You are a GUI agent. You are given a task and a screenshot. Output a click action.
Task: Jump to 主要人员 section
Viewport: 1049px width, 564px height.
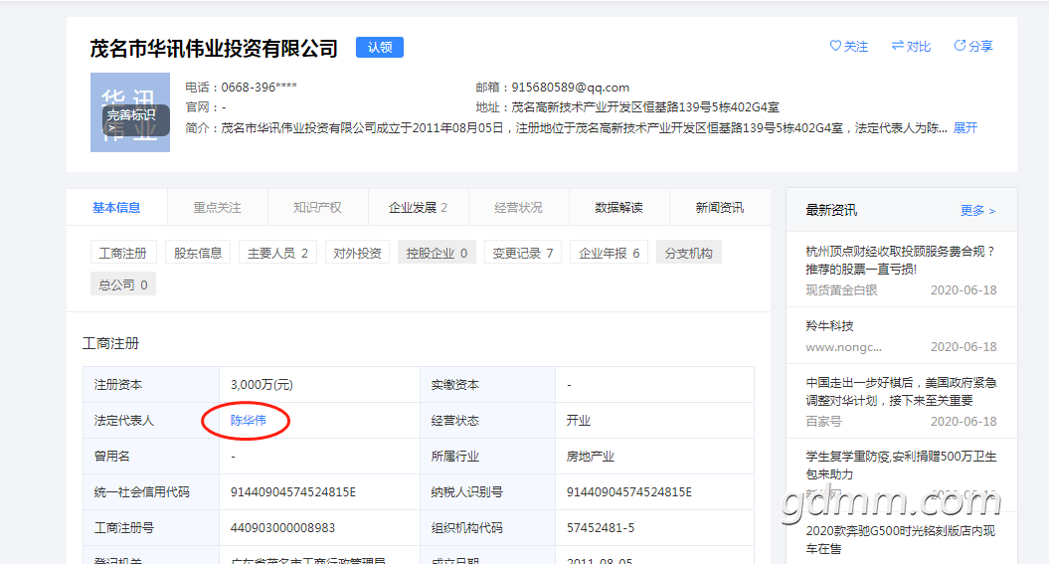[x=277, y=254]
